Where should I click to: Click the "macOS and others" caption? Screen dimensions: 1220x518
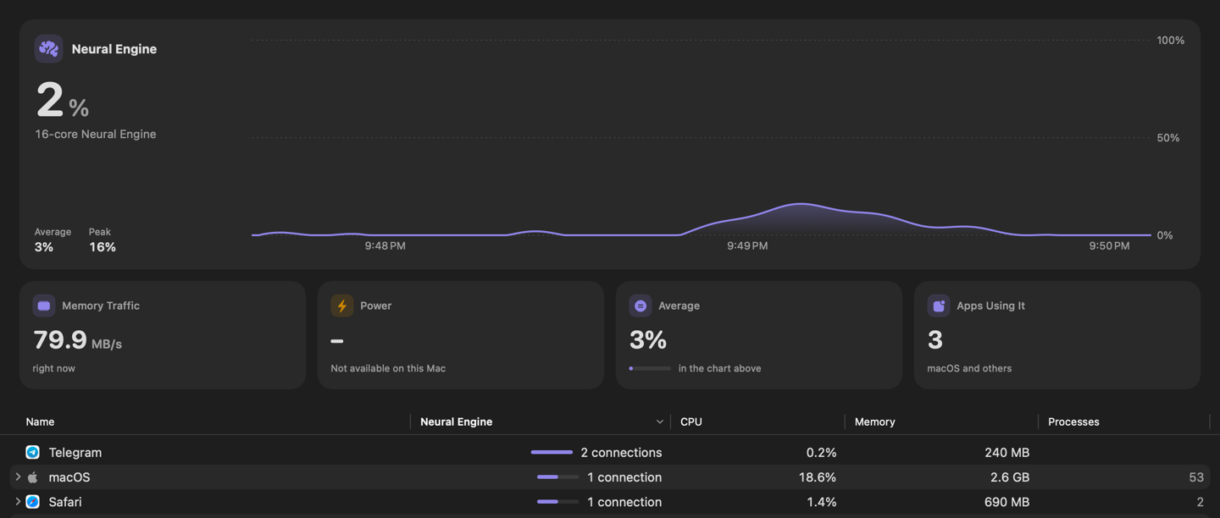(x=969, y=368)
